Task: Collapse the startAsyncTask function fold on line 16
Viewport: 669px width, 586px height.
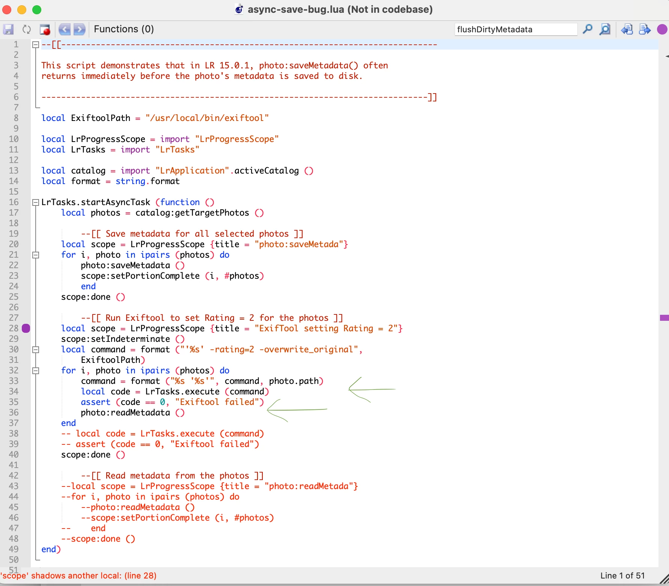Action: point(36,202)
